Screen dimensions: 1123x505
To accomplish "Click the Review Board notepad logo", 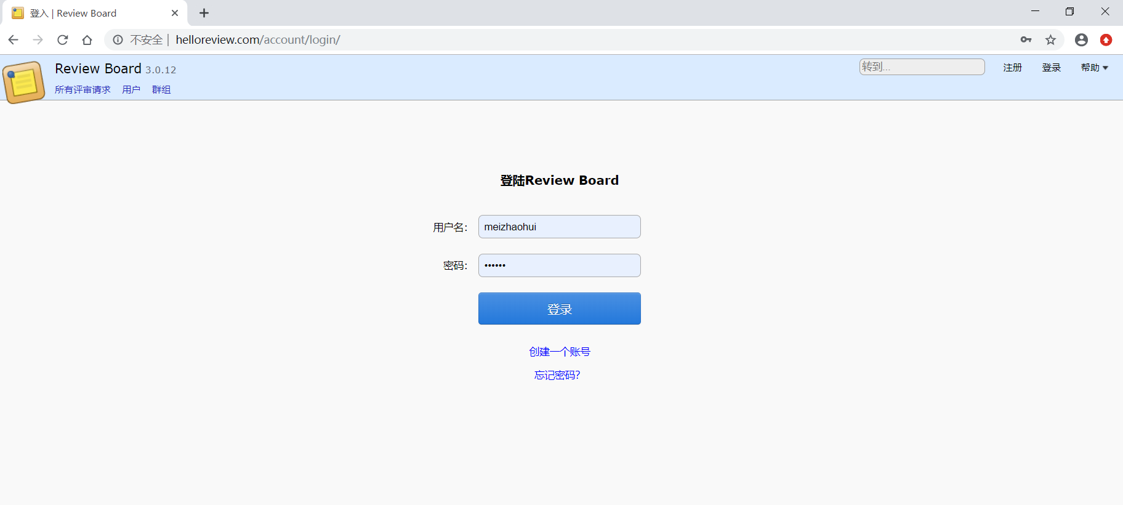I will [x=23, y=82].
